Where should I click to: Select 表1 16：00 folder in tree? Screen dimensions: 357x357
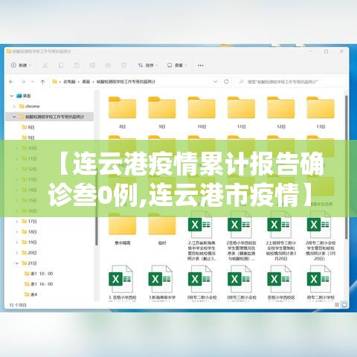39,284
